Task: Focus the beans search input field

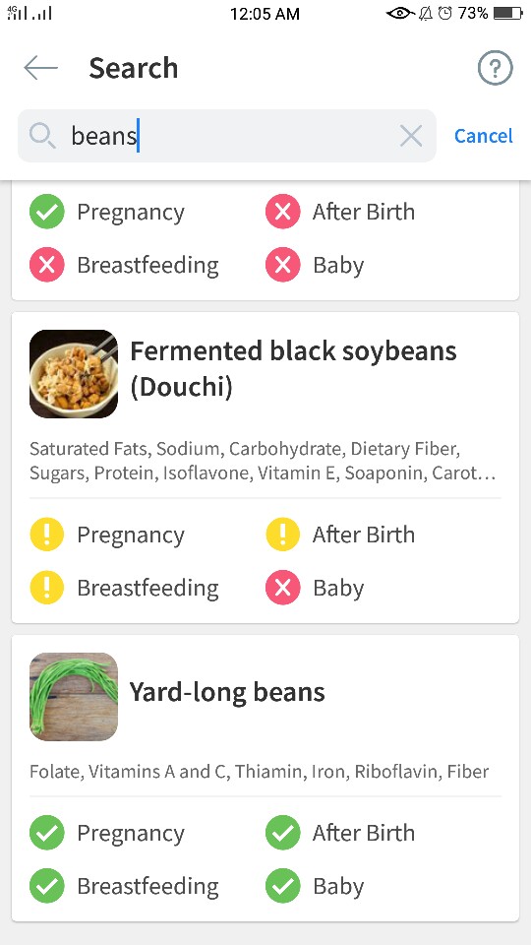Action: pyautogui.click(x=227, y=136)
